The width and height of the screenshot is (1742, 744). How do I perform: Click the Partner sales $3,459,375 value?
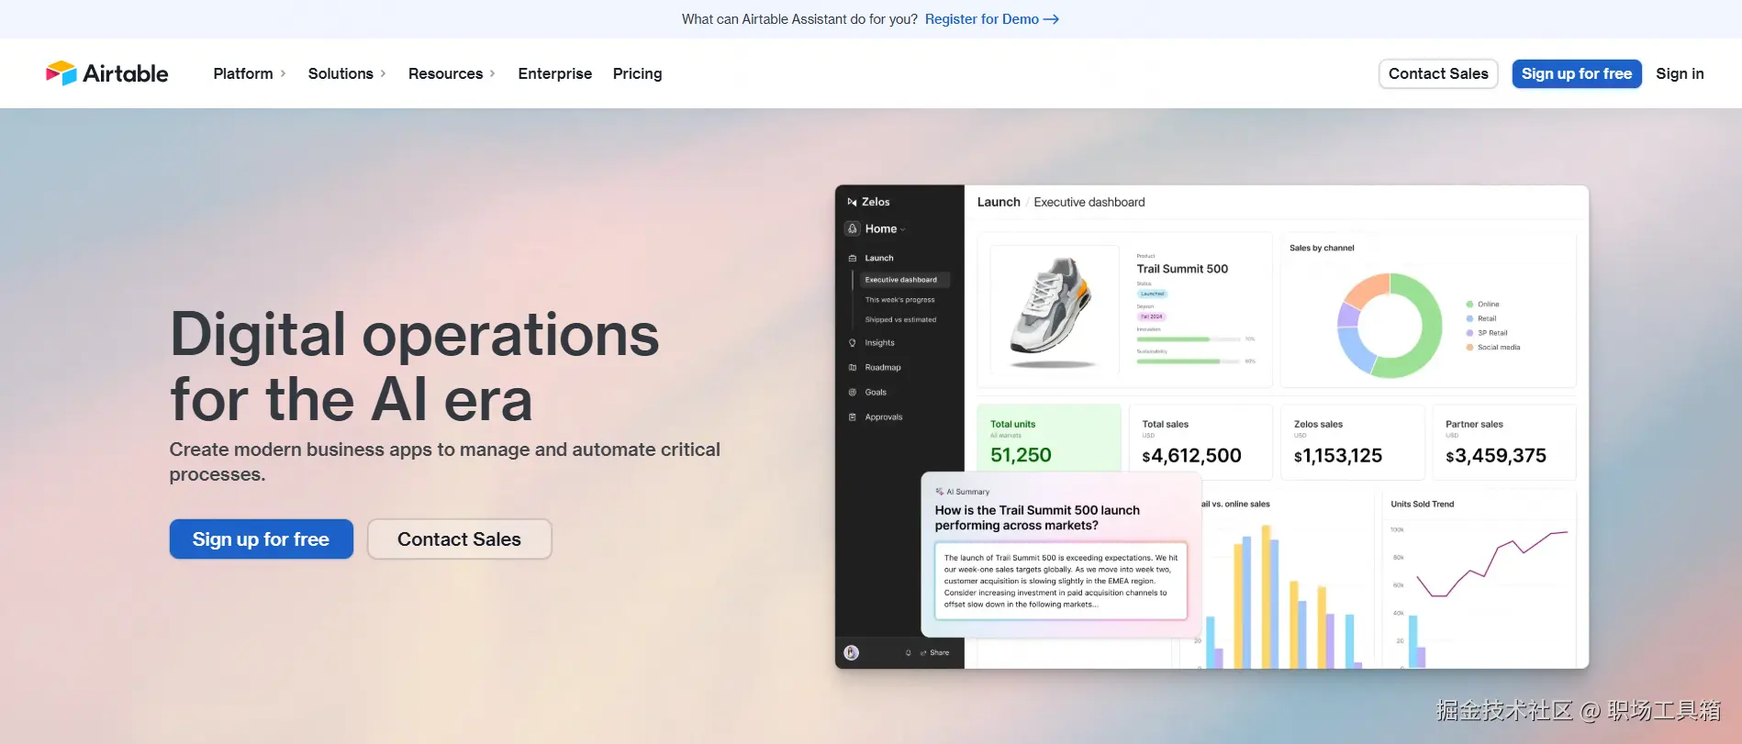1496,456
